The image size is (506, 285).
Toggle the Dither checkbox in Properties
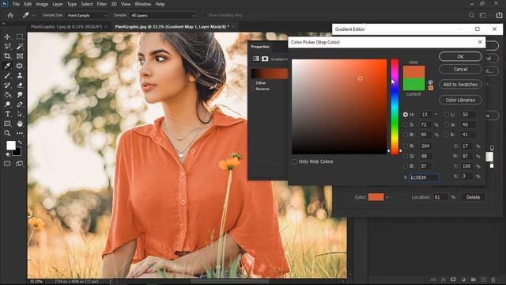pos(252,83)
